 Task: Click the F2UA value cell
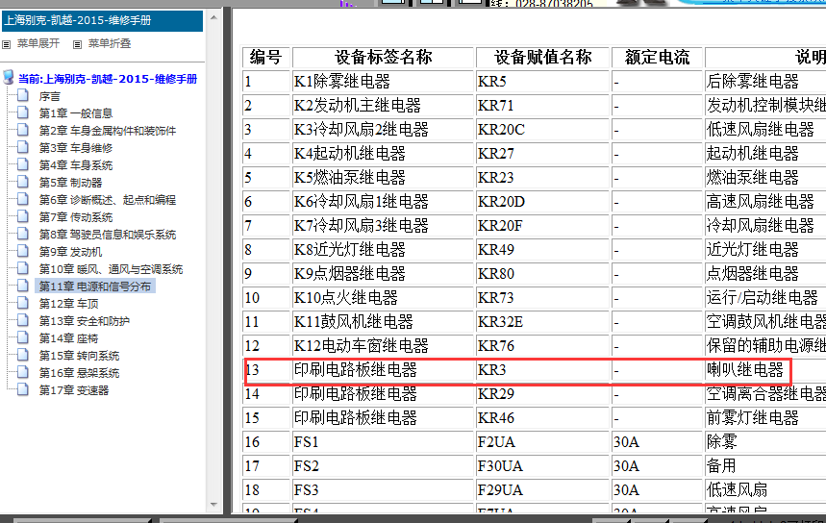(542, 442)
